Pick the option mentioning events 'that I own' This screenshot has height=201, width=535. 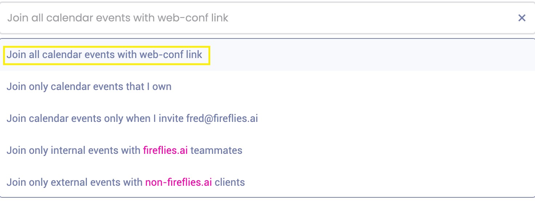coord(267,87)
